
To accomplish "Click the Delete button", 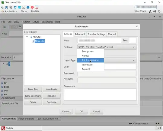I will [x=33, y=102].
